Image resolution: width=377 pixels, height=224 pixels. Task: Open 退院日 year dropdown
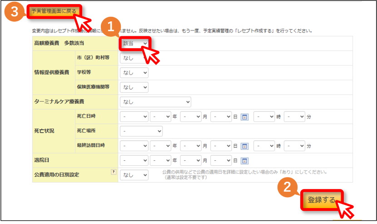(160, 160)
